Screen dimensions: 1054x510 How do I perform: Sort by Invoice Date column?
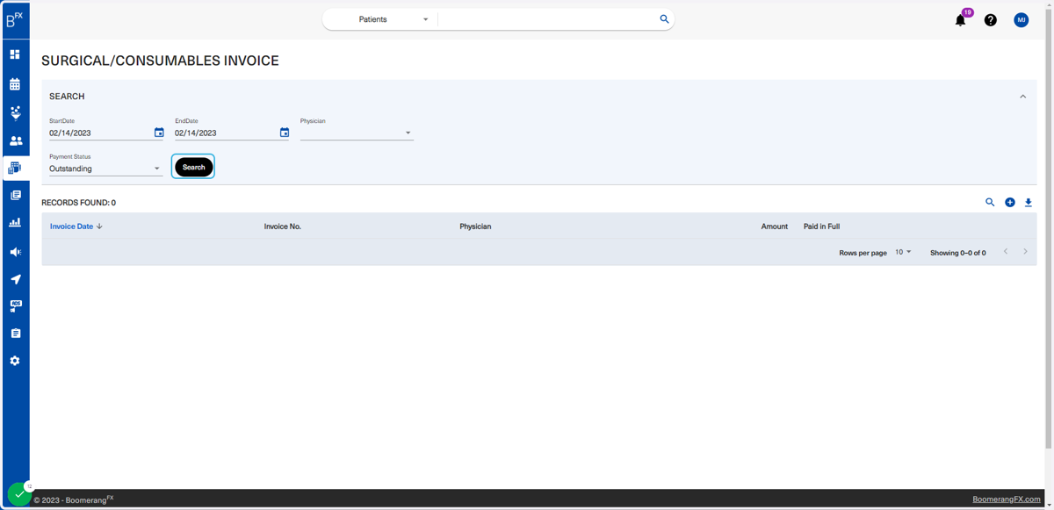(x=76, y=226)
